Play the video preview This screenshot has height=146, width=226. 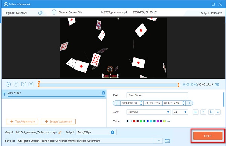8,84
